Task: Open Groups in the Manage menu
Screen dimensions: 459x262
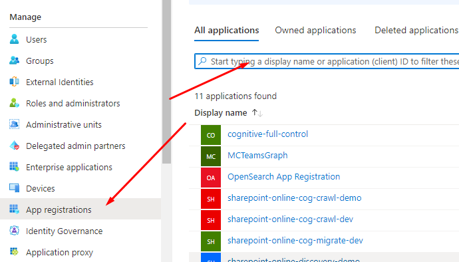Action: point(40,61)
